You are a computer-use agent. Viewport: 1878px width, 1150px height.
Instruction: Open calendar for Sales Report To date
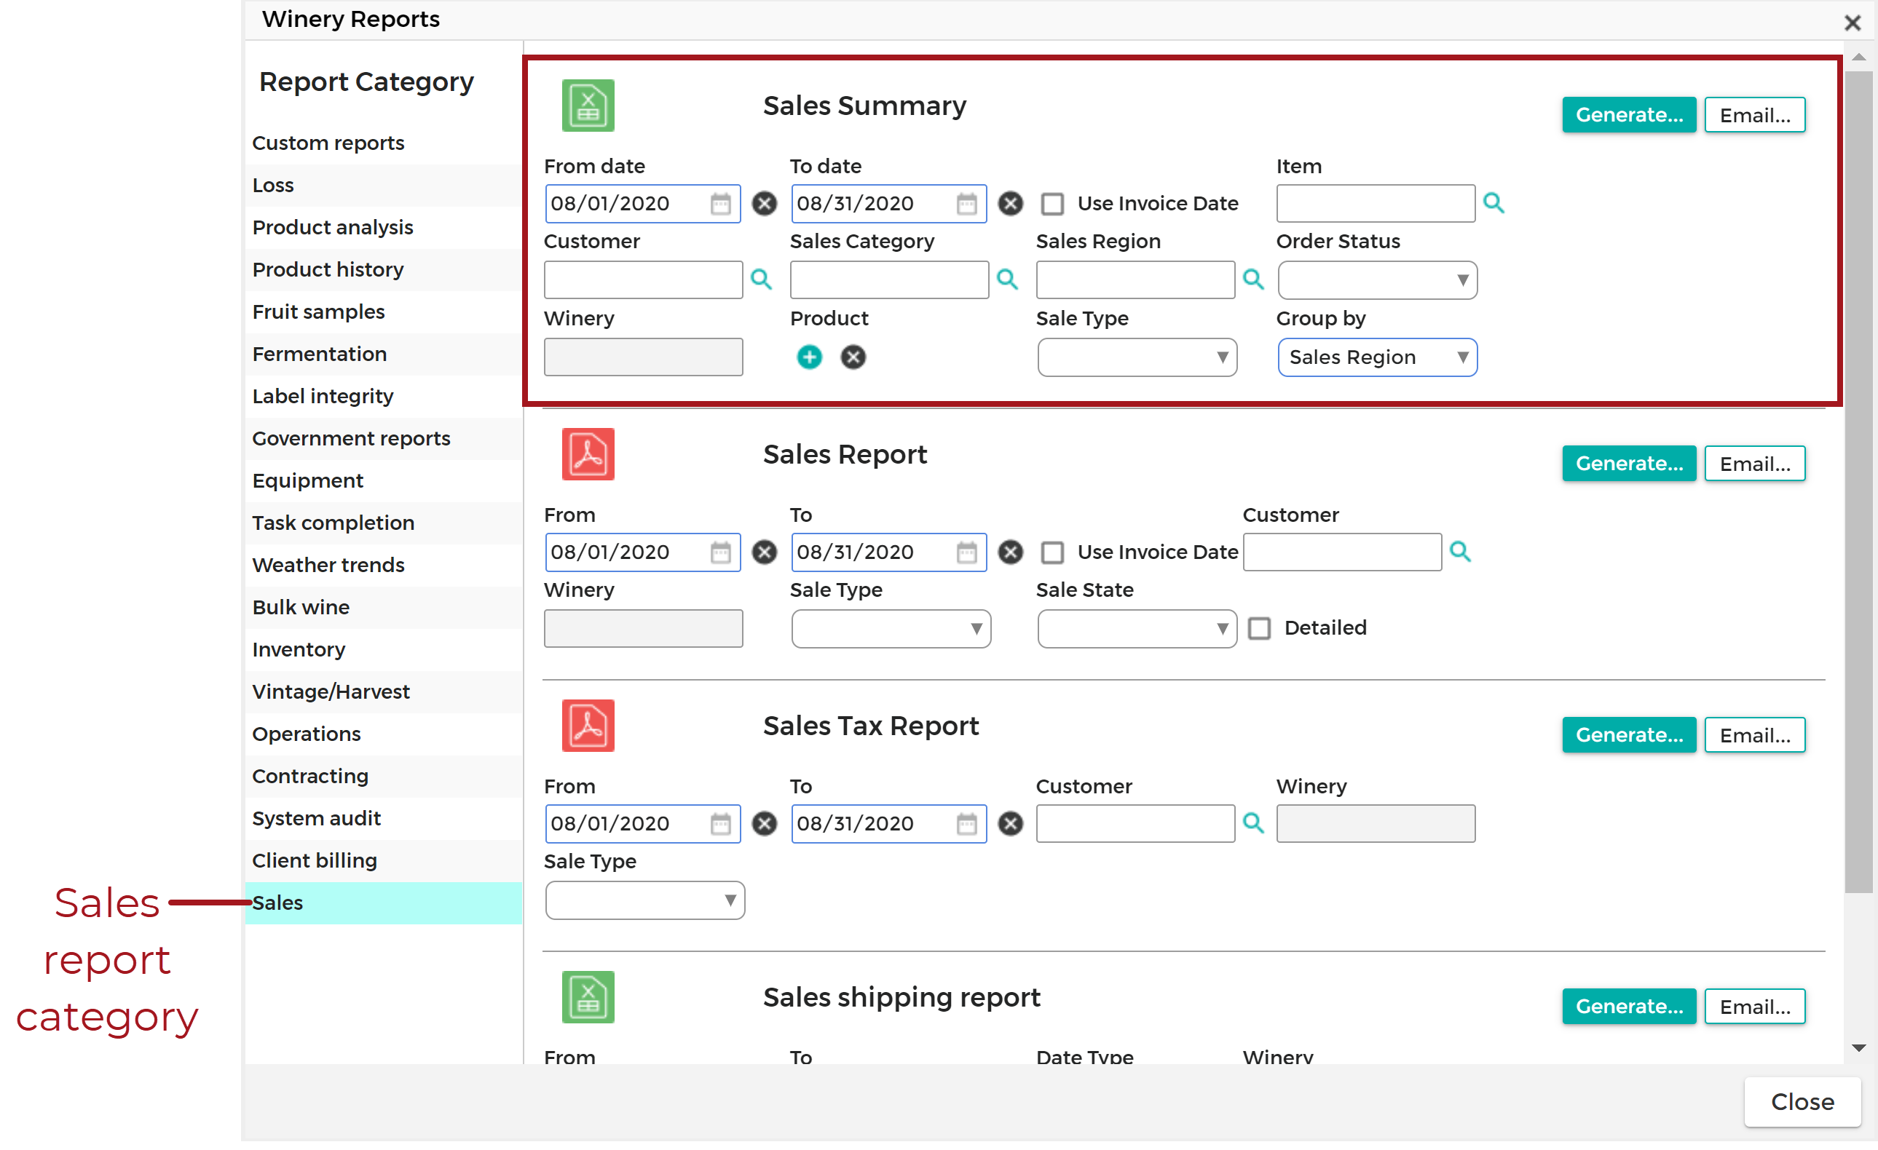point(966,552)
